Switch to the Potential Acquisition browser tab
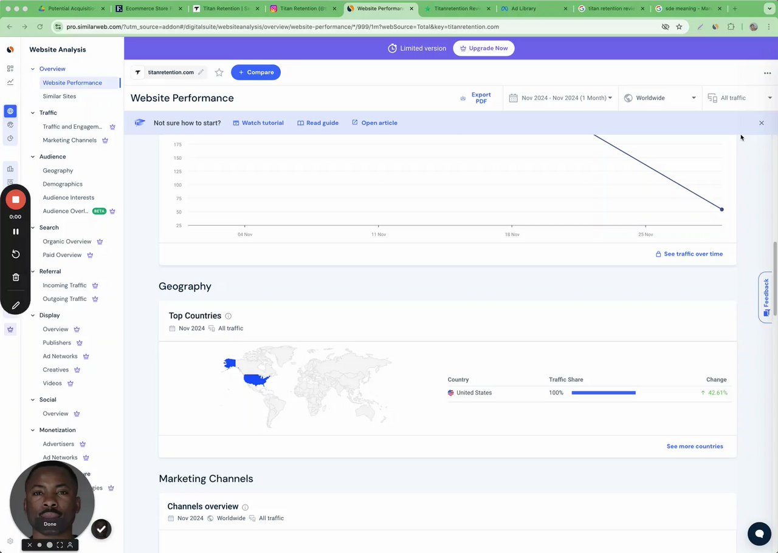This screenshot has height=553, width=778. (x=72, y=9)
